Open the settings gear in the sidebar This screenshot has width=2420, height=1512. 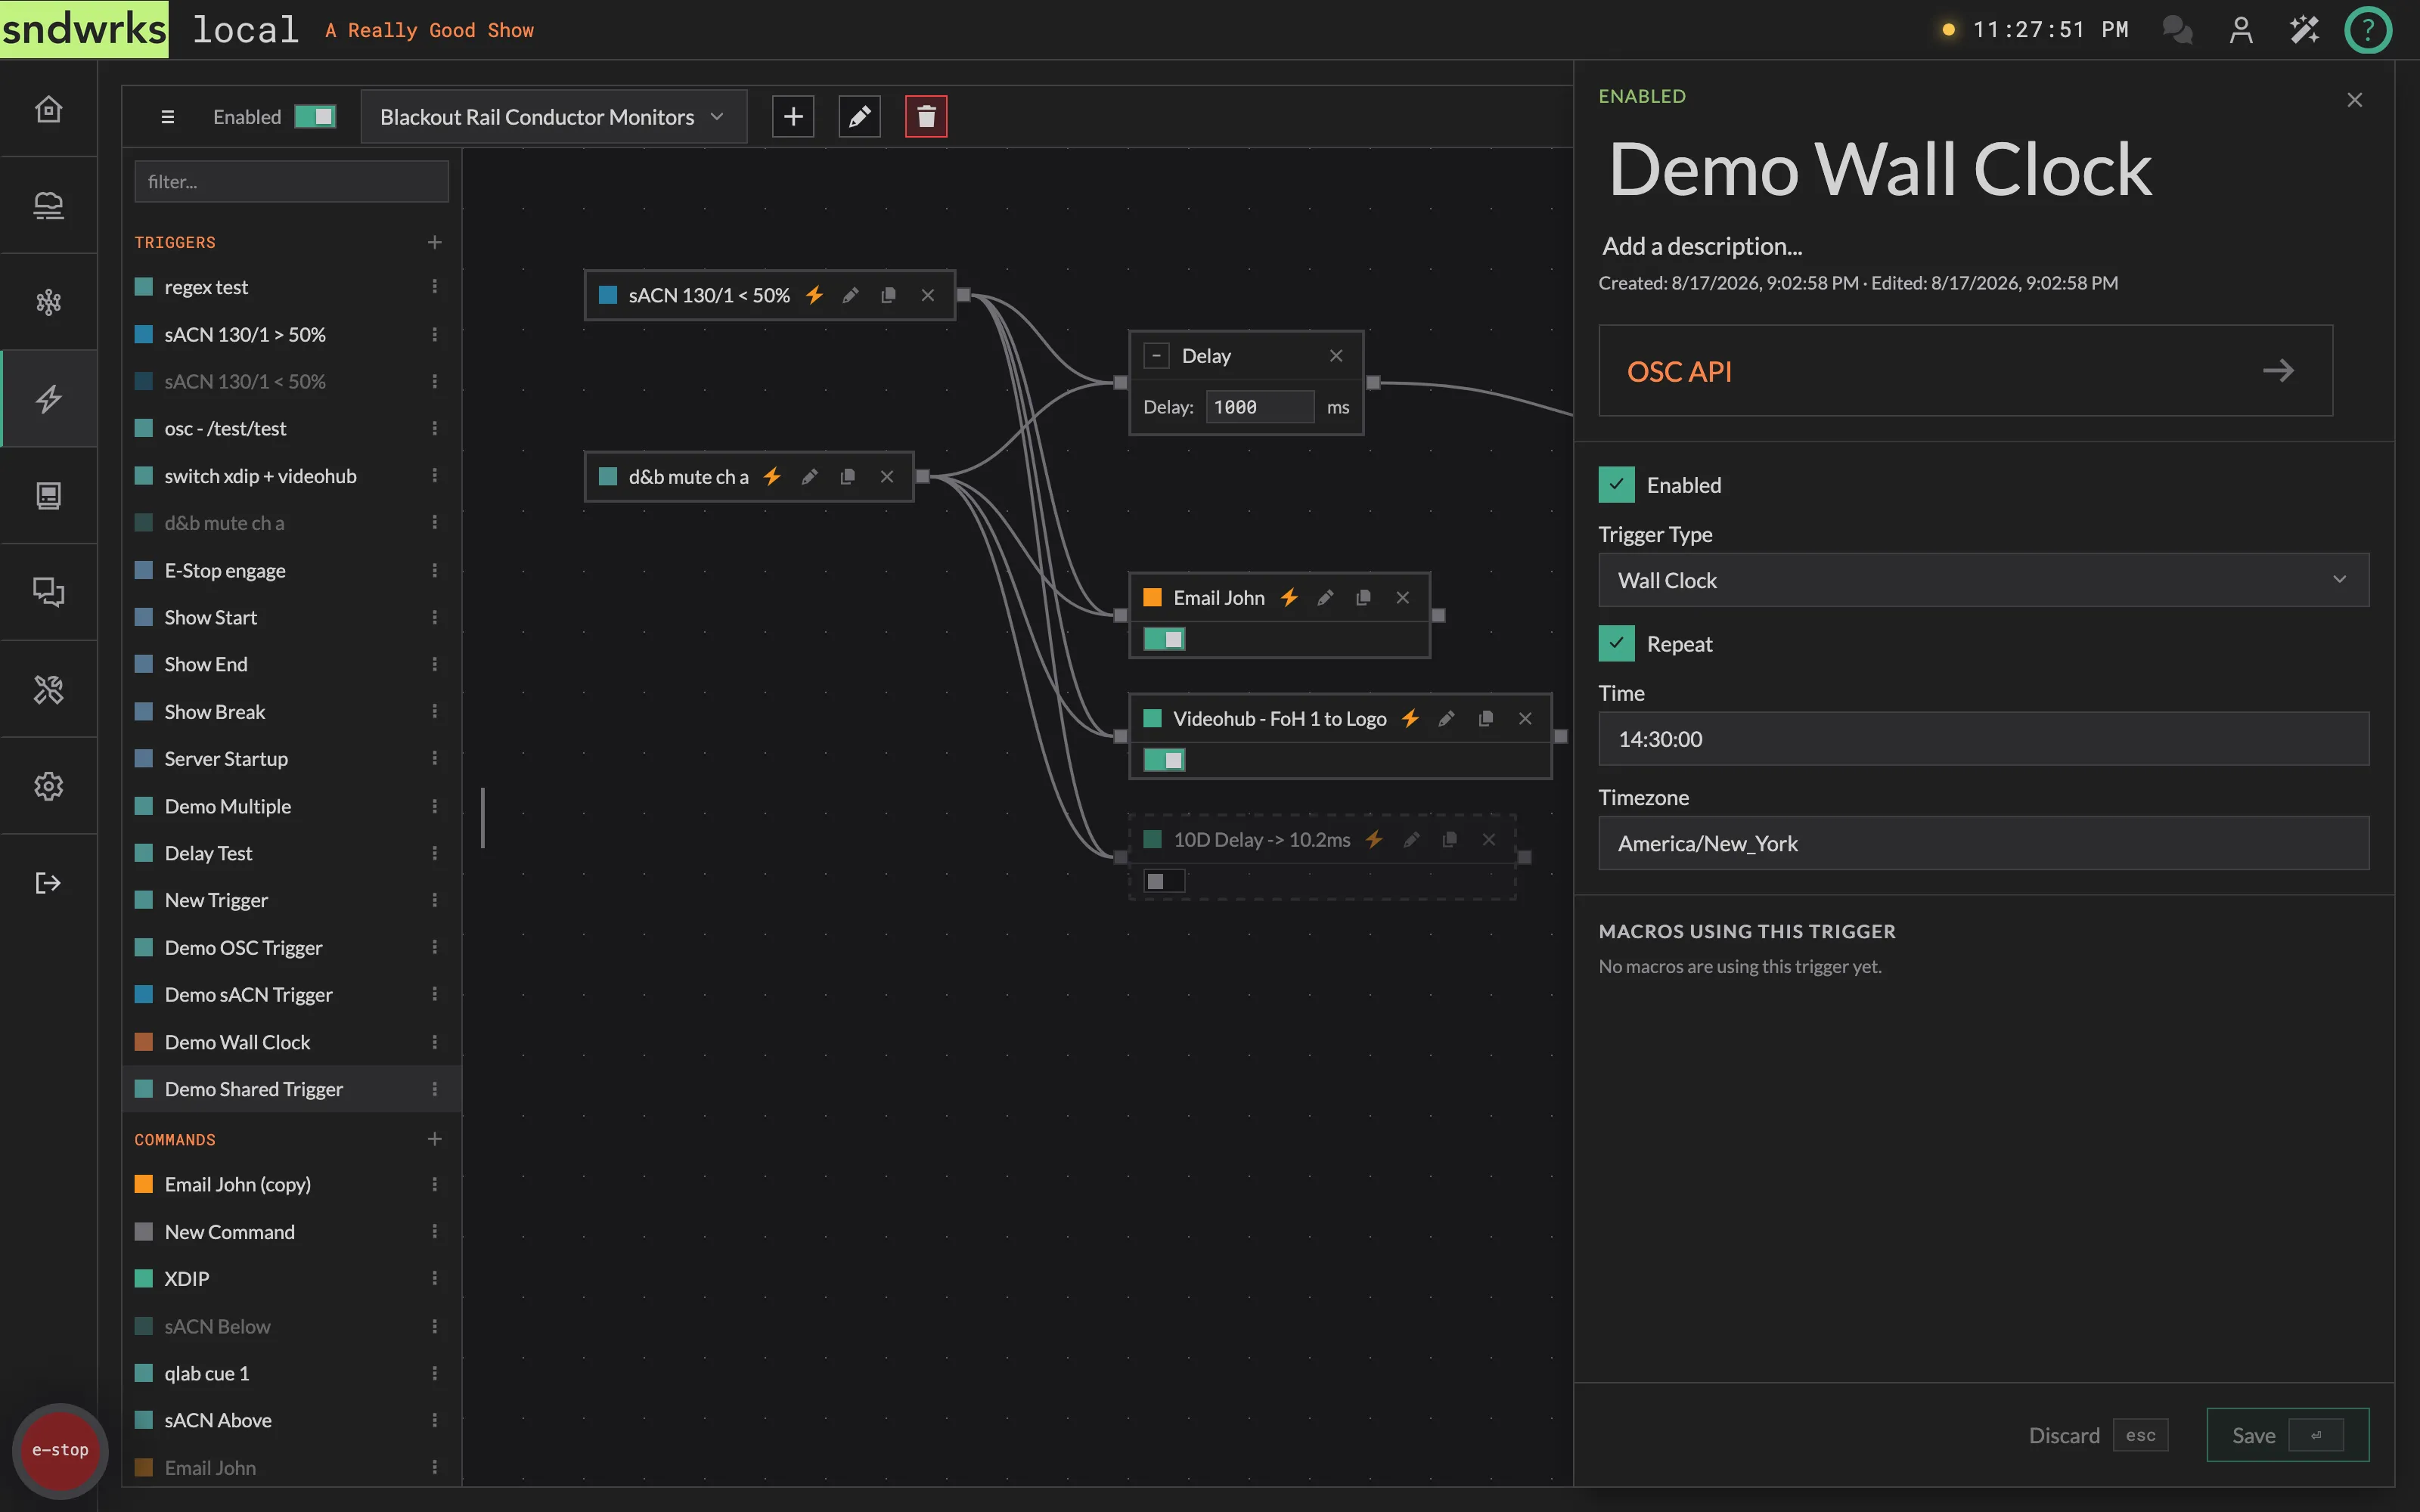(48, 786)
